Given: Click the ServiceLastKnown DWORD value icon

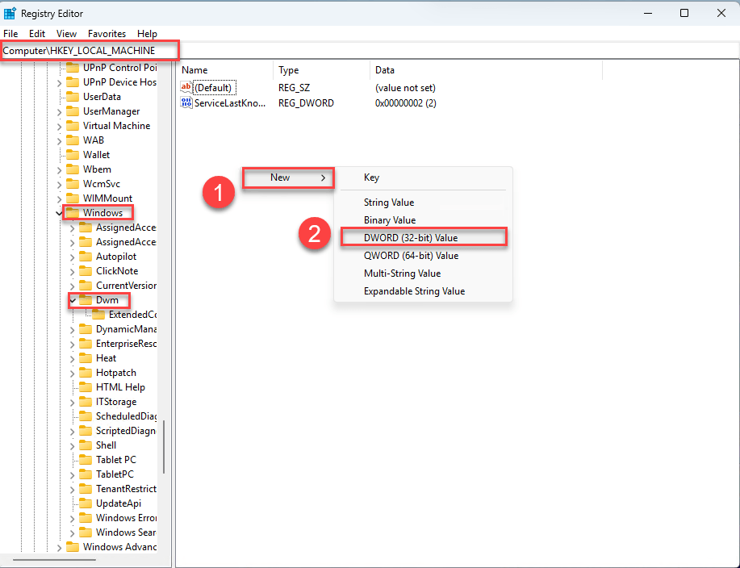Looking at the screenshot, I should [186, 103].
